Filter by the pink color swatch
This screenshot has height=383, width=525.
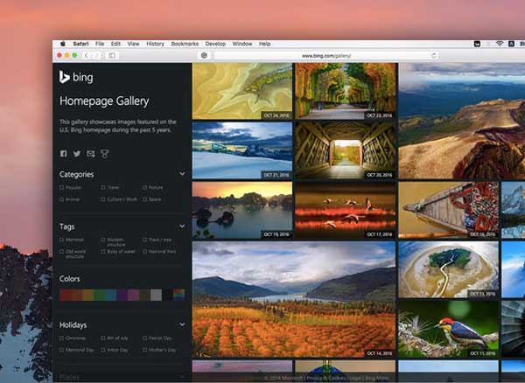[133, 295]
